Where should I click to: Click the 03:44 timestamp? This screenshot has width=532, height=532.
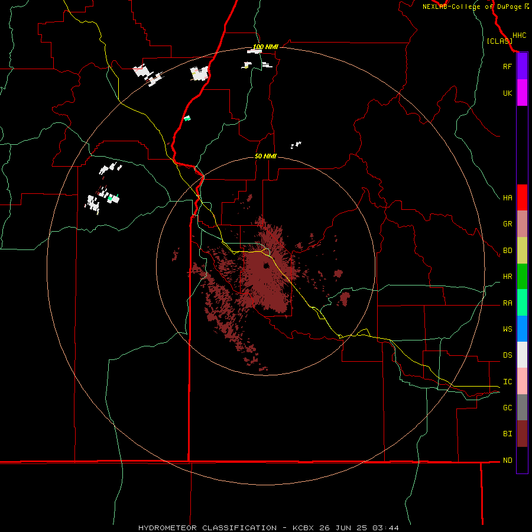[x=385, y=528]
